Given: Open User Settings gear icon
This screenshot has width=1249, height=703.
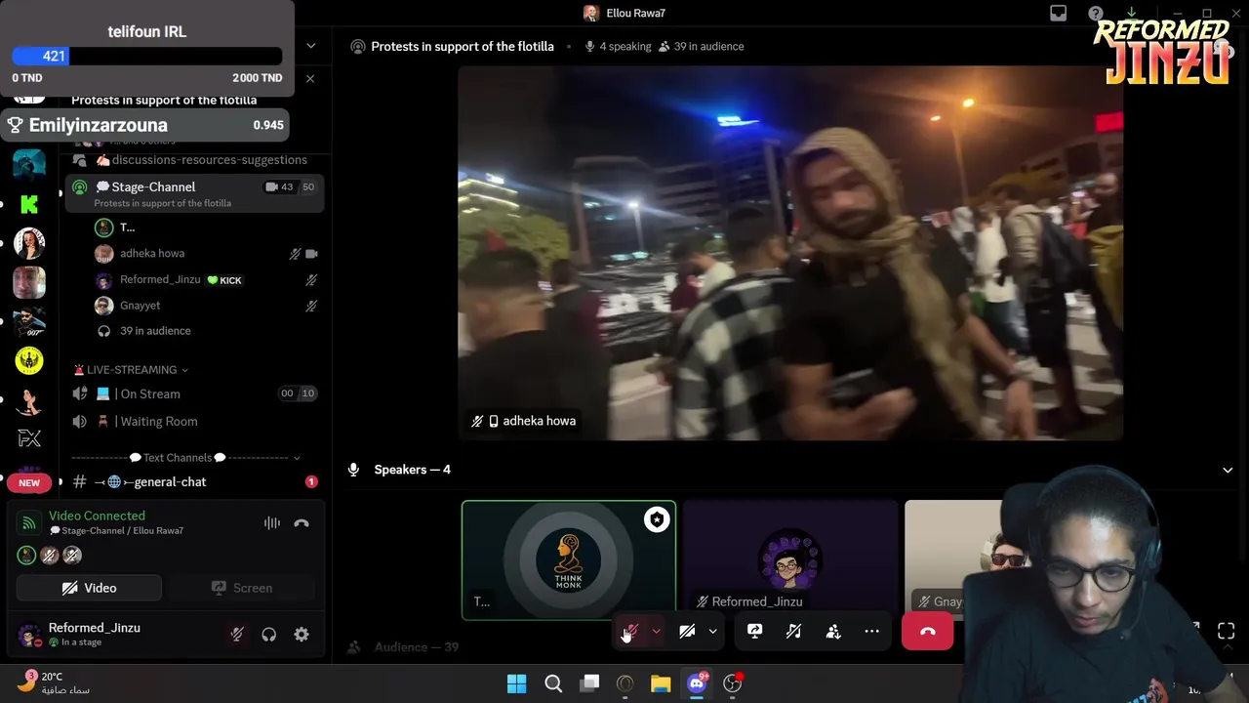Looking at the screenshot, I should coord(302,635).
